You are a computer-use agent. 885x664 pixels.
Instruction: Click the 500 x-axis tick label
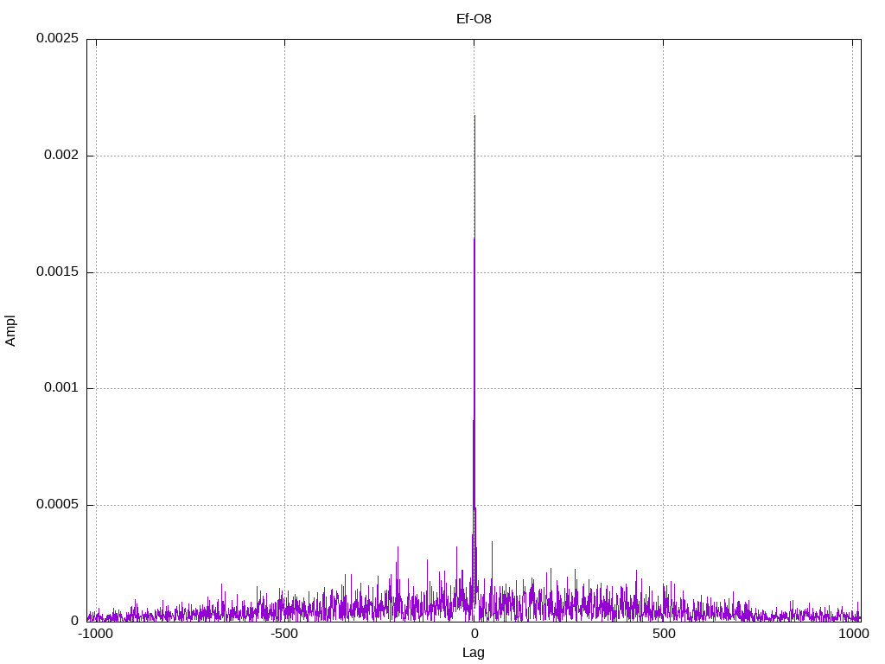click(x=664, y=634)
